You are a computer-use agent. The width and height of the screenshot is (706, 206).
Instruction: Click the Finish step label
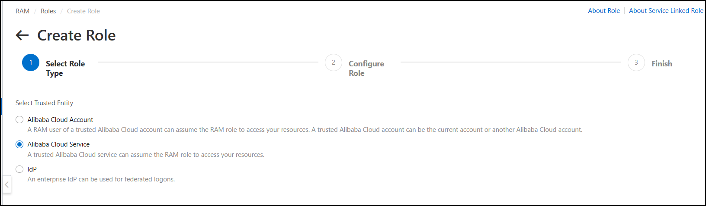click(x=661, y=64)
